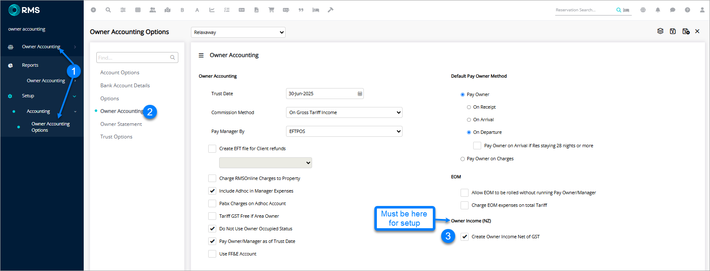Open the Relaxaway property dropdown
The height and width of the screenshot is (271, 710).
tap(238, 32)
